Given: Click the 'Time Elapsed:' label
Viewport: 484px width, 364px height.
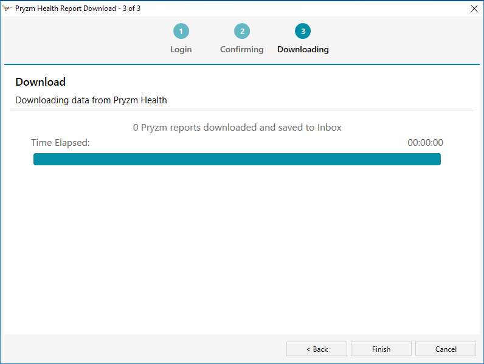Looking at the screenshot, I should pos(60,143).
